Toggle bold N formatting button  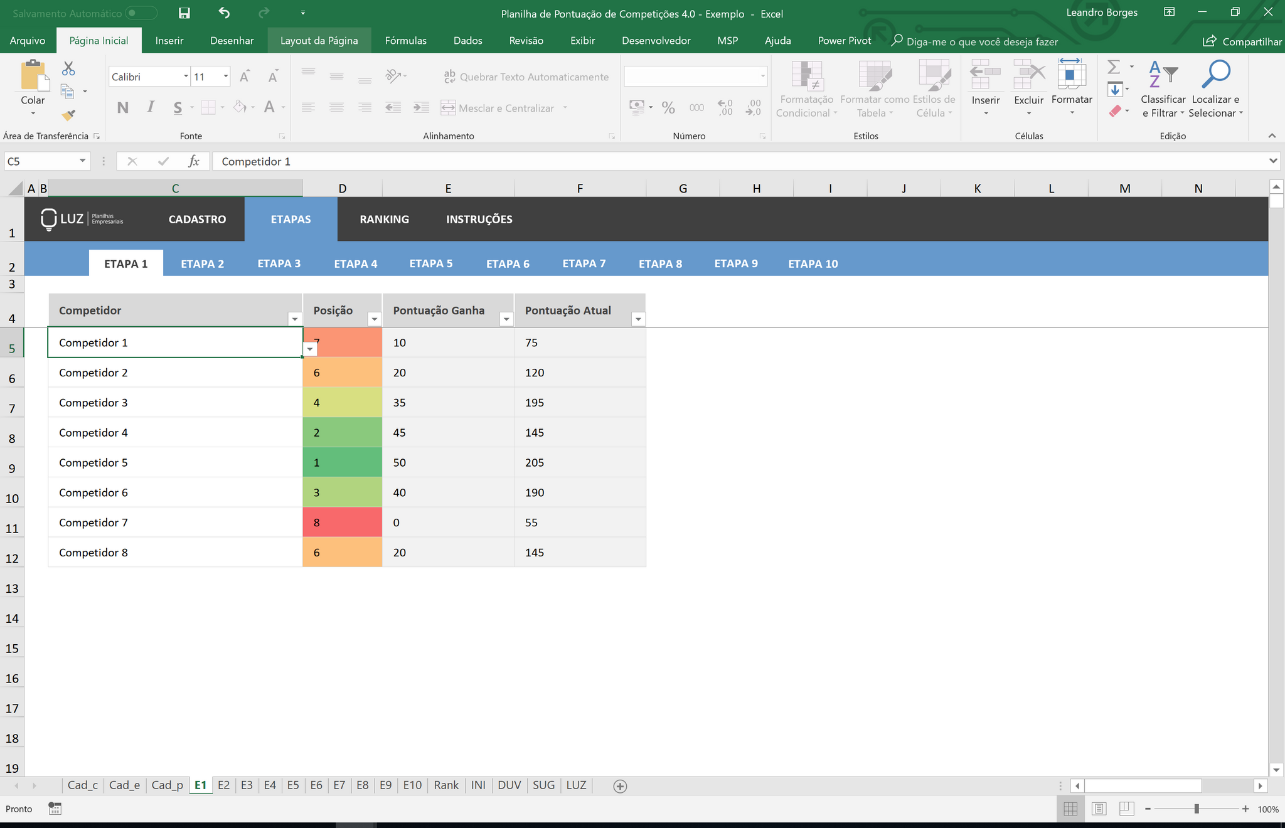[x=123, y=108]
